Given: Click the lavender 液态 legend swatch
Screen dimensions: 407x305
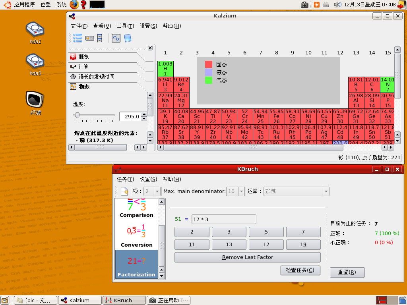Looking at the screenshot, I should (x=209, y=72).
